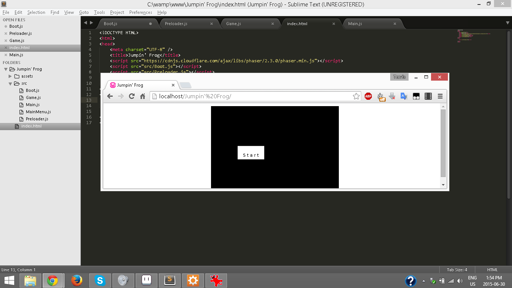This screenshot has width=512, height=288.
Task: Click the Travis profile button in Chrome
Action: click(399, 77)
